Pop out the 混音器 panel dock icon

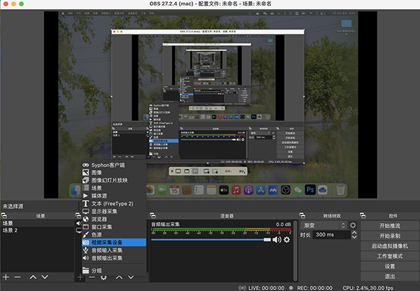[153, 215]
